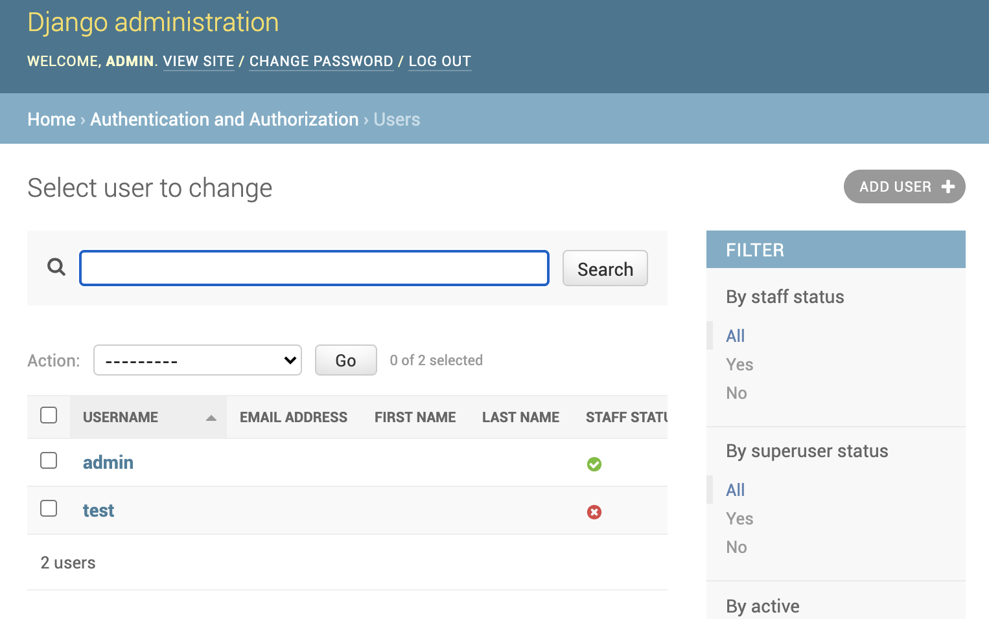Click the 'By staff status' heading
This screenshot has height=619, width=989.
coord(785,297)
